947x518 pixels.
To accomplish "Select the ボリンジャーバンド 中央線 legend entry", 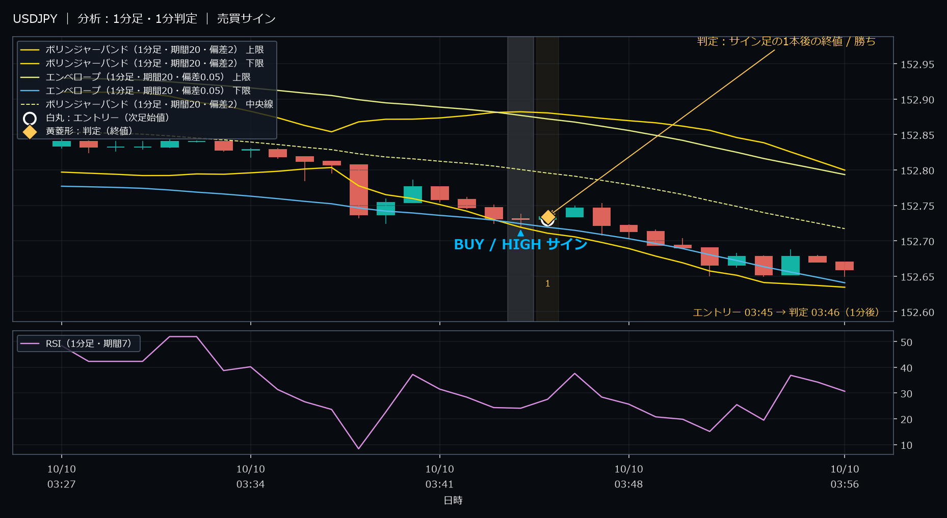I will click(x=147, y=104).
